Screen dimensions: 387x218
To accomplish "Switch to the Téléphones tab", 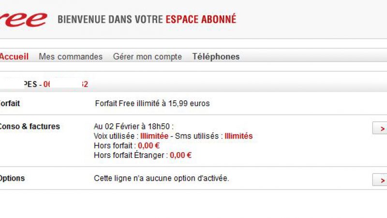I will pos(216,57).
